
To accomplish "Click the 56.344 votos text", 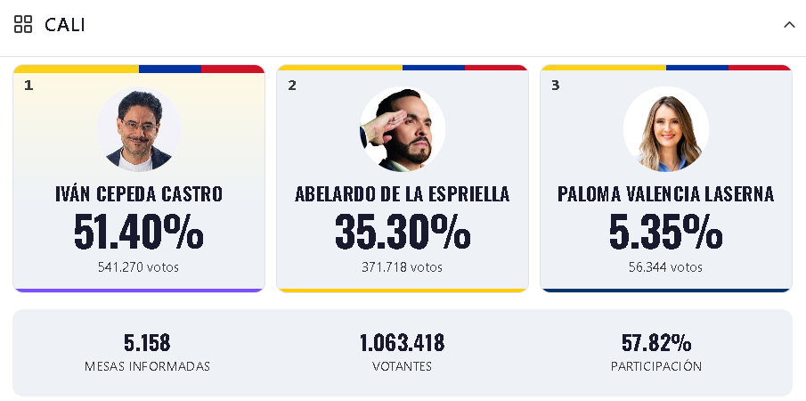I will [665, 267].
